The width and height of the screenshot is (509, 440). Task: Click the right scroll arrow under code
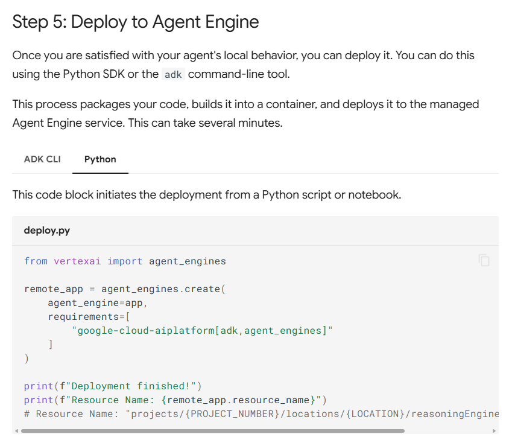(x=495, y=431)
